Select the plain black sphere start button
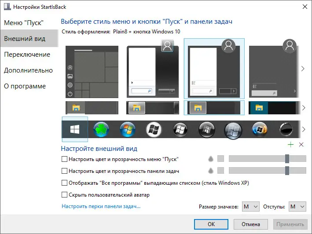This screenshot has width=312, height=234. click(x=286, y=129)
